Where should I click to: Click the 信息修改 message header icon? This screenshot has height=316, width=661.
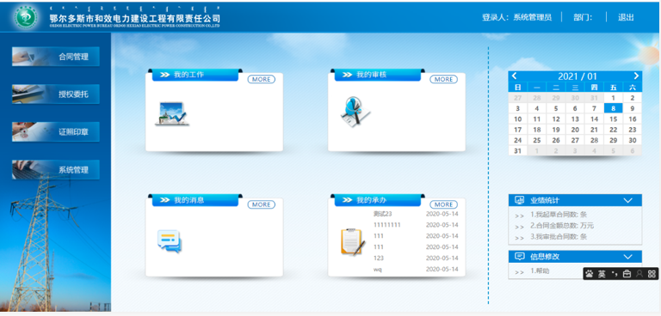coord(520,256)
